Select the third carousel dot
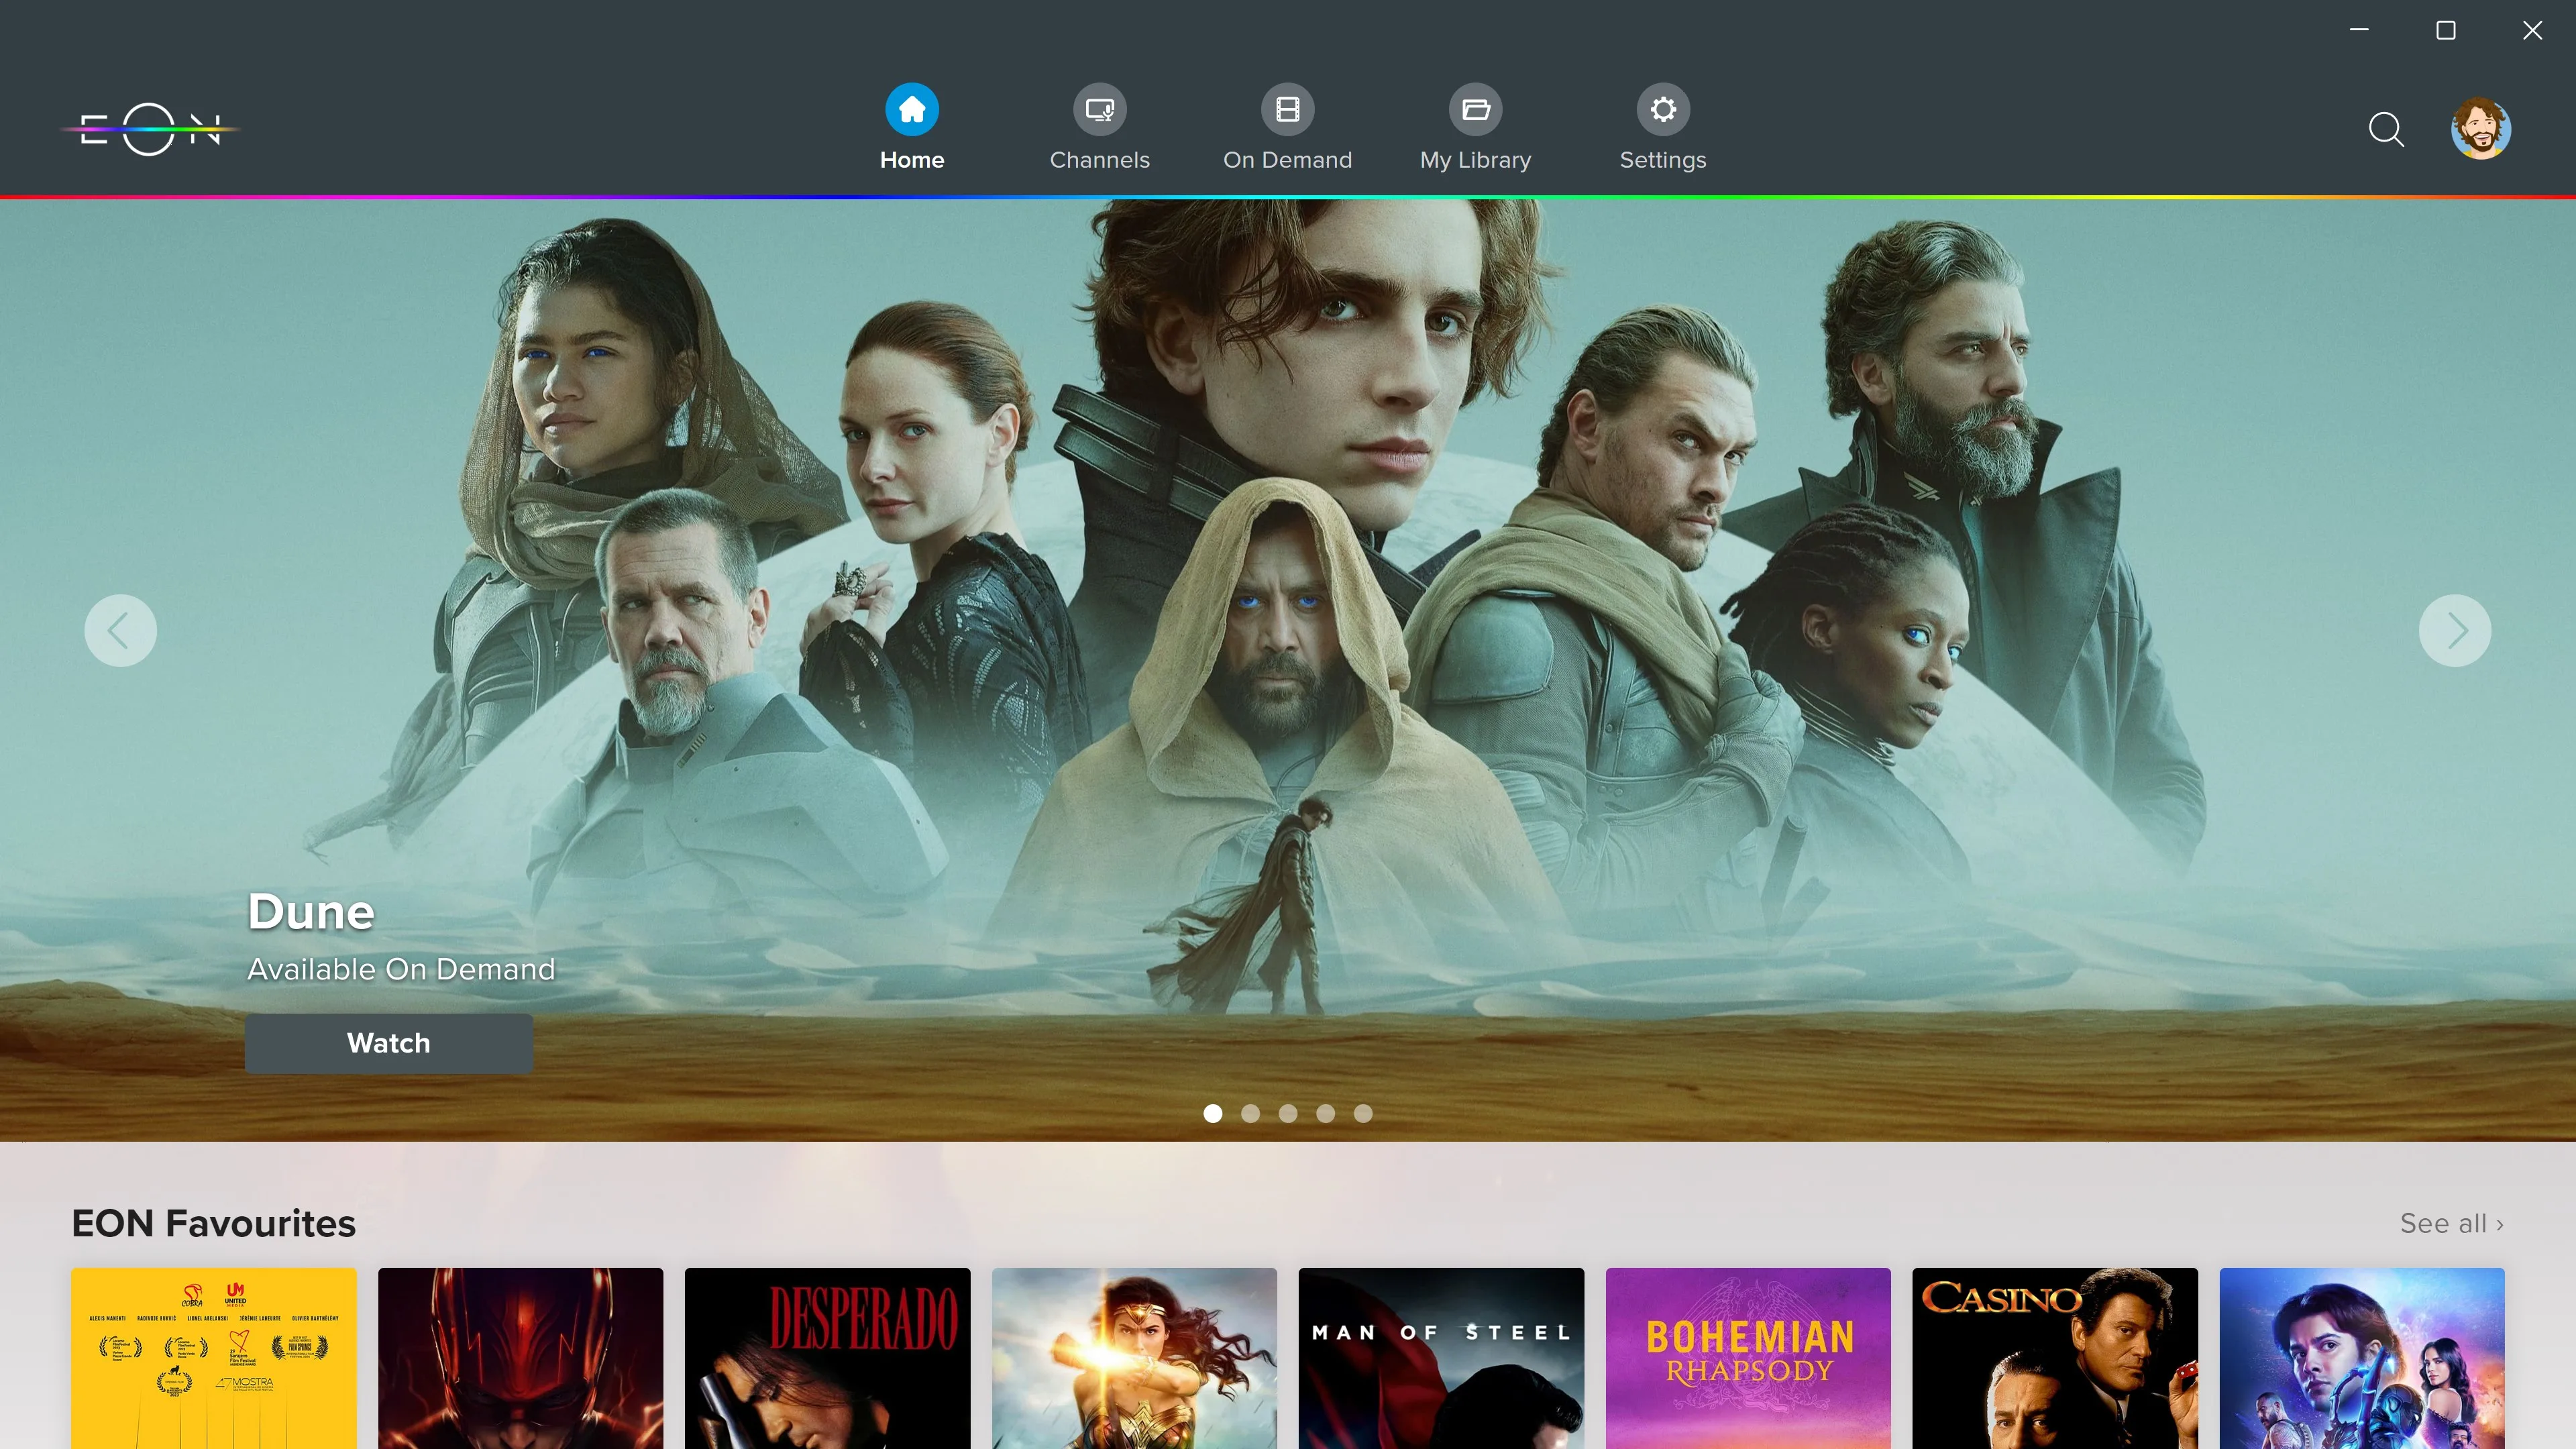 click(1288, 1113)
